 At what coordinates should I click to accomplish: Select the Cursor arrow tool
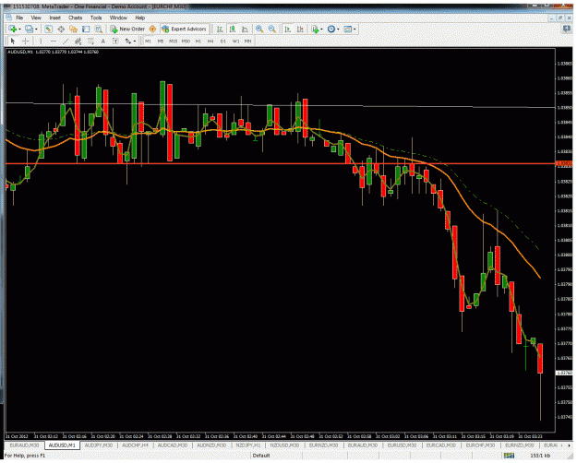13,42
